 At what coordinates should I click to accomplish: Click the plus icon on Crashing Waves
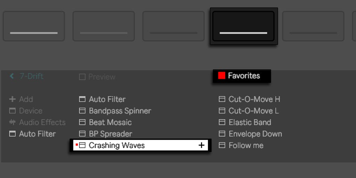[x=201, y=145]
